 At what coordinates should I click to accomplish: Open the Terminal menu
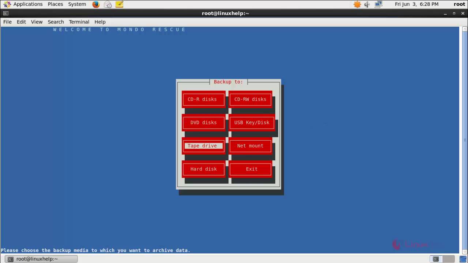(x=79, y=22)
